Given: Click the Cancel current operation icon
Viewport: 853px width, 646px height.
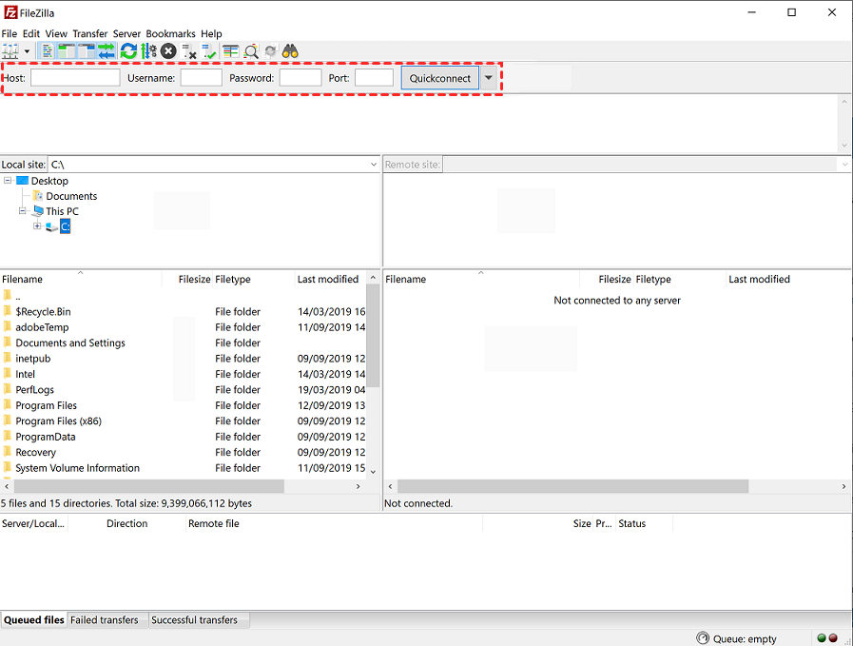Looking at the screenshot, I should (168, 51).
